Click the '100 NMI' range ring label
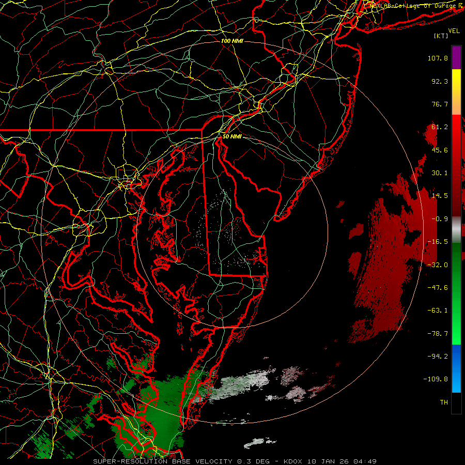The image size is (465, 465). pos(232,41)
